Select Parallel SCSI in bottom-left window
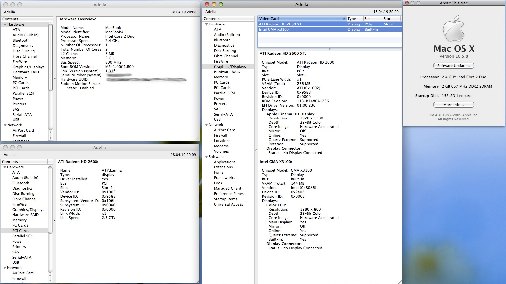 (x=23, y=236)
